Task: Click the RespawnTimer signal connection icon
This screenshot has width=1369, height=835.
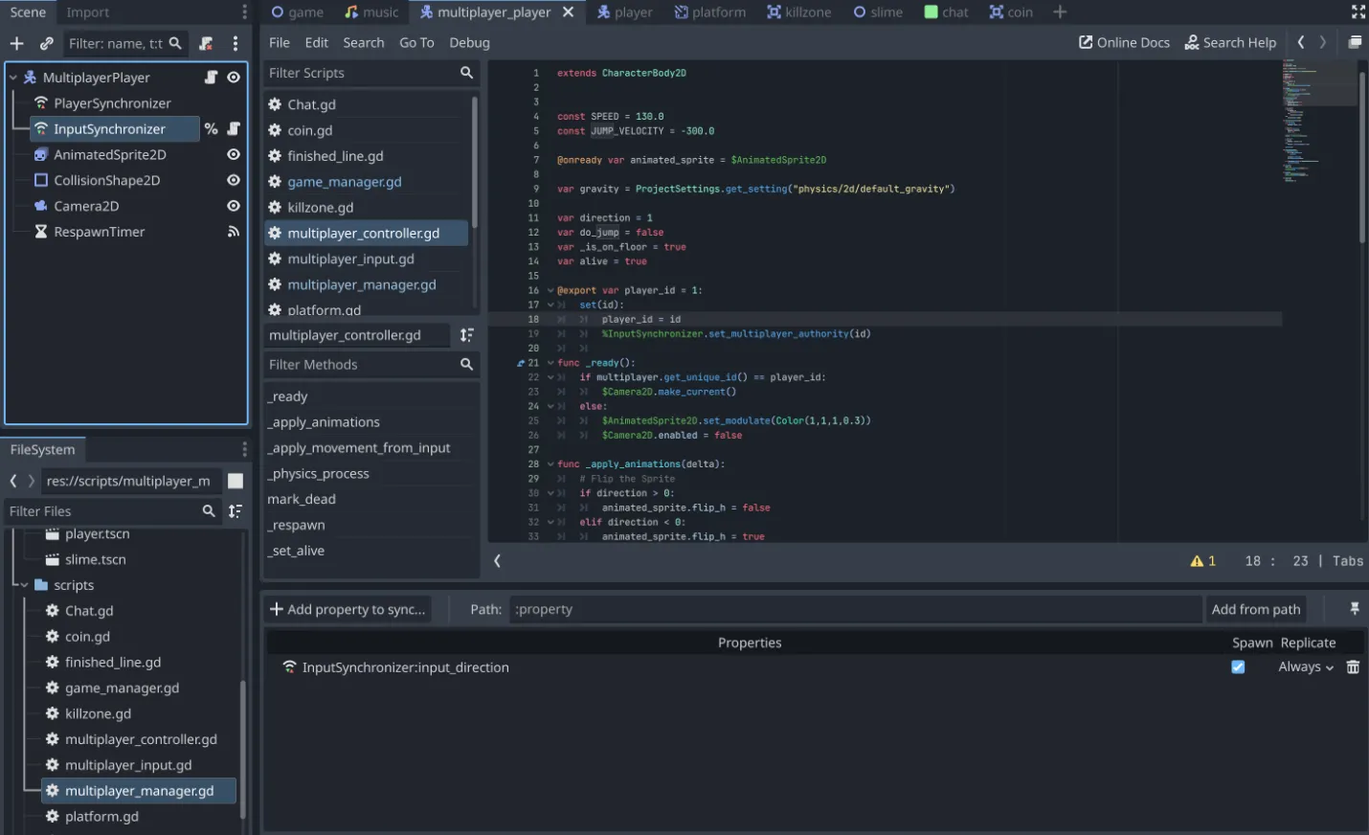Action: pyautogui.click(x=233, y=232)
